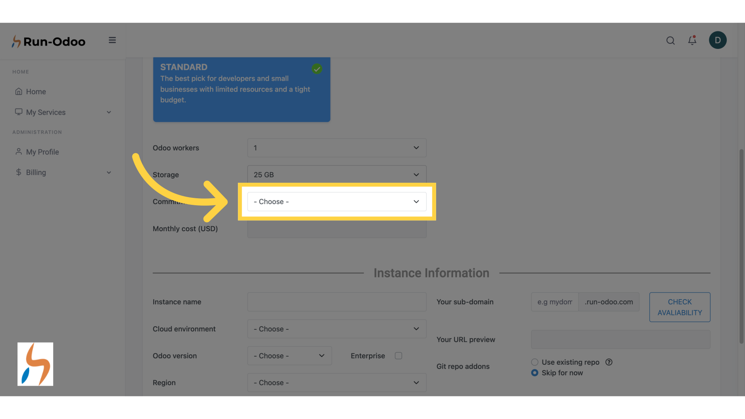Click the My Profile person icon

coord(19,151)
